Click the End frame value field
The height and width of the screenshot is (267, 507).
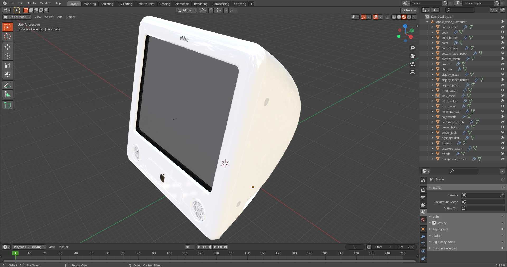tap(406, 247)
